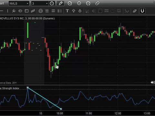Click the MOB tool icon
The width and height of the screenshot is (155, 116).
(x=107, y=11)
